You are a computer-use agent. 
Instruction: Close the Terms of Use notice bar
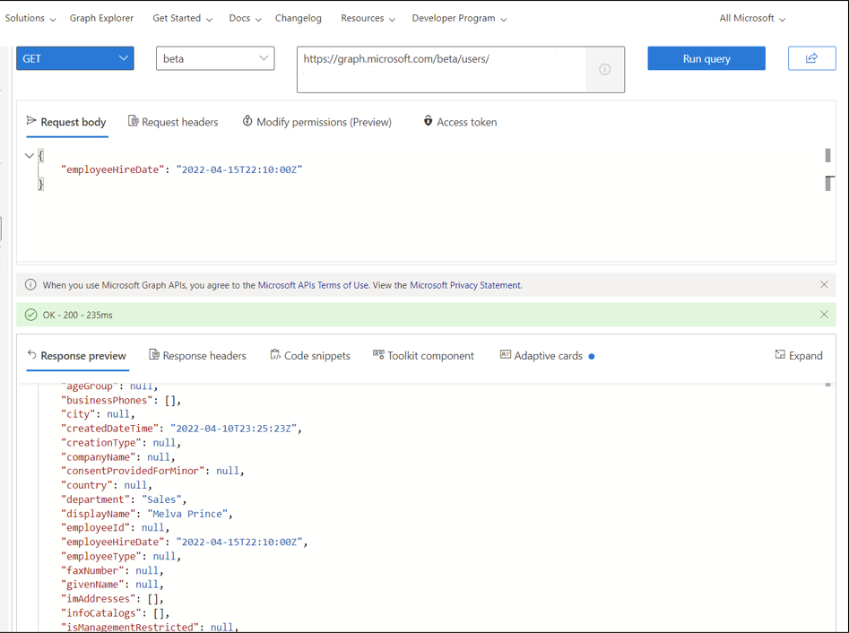tap(824, 285)
